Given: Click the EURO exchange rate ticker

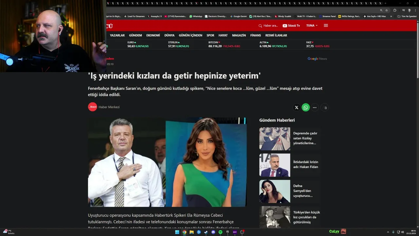Looking at the screenshot, I should point(138,44).
